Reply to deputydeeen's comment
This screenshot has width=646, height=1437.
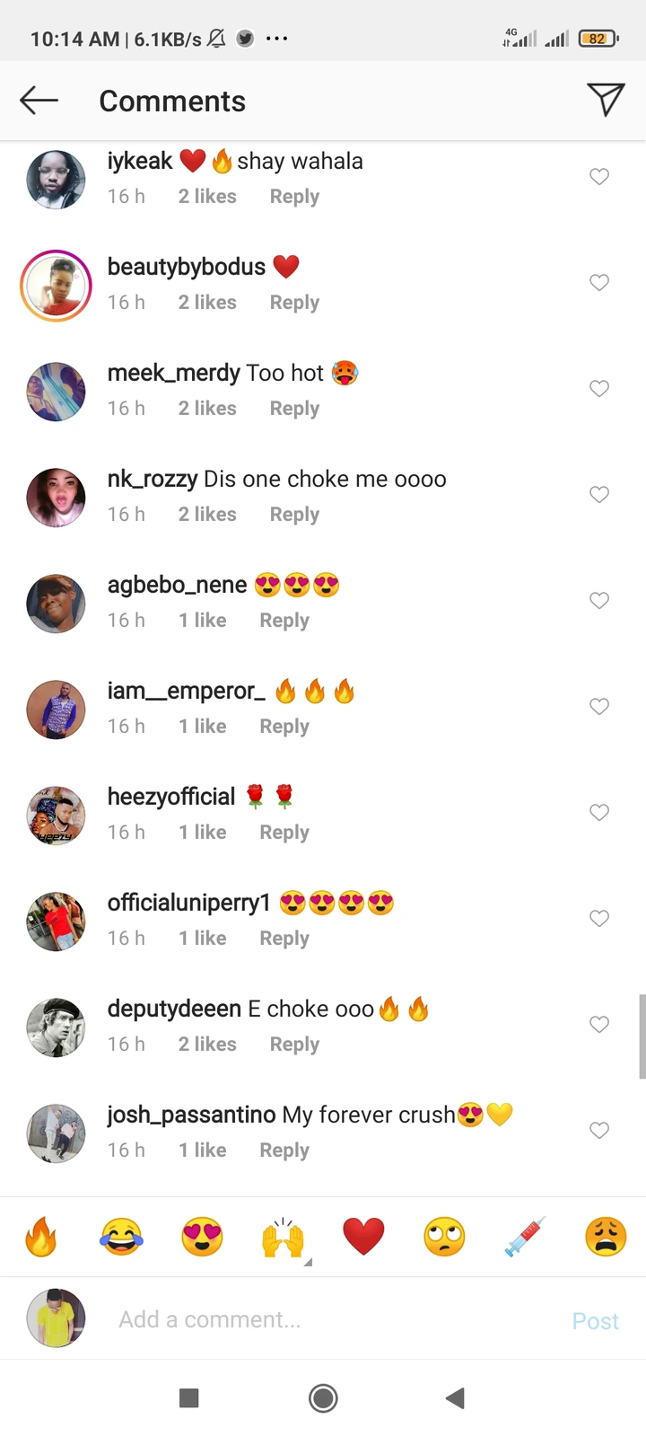(x=294, y=1045)
